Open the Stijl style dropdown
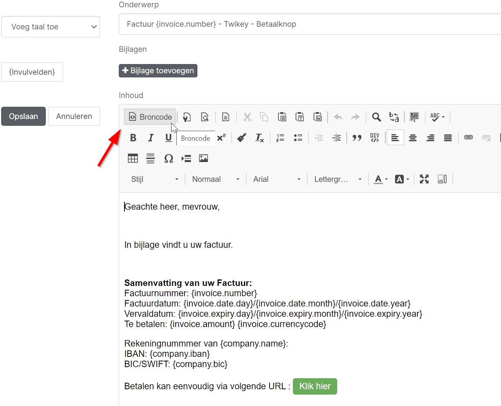501x406 pixels. [155, 179]
